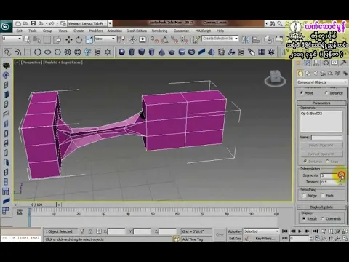Select the Sphere primitive icon
The image size is (349, 262).
point(121,52)
